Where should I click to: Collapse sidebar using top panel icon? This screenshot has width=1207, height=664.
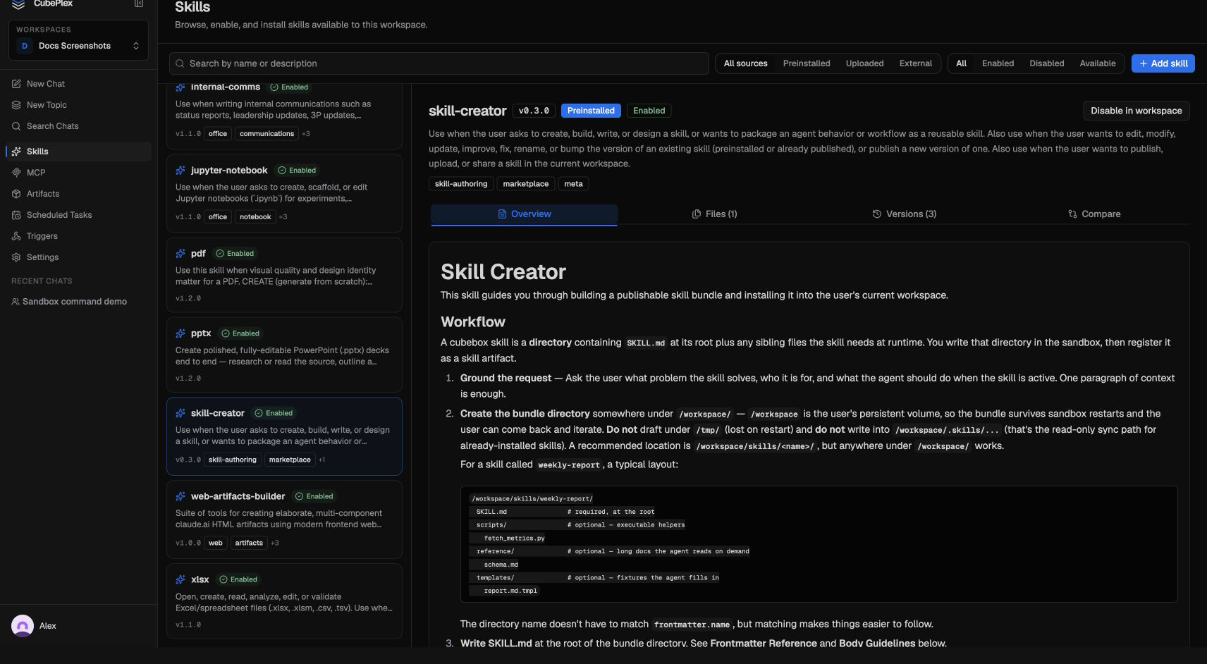pyautogui.click(x=139, y=4)
